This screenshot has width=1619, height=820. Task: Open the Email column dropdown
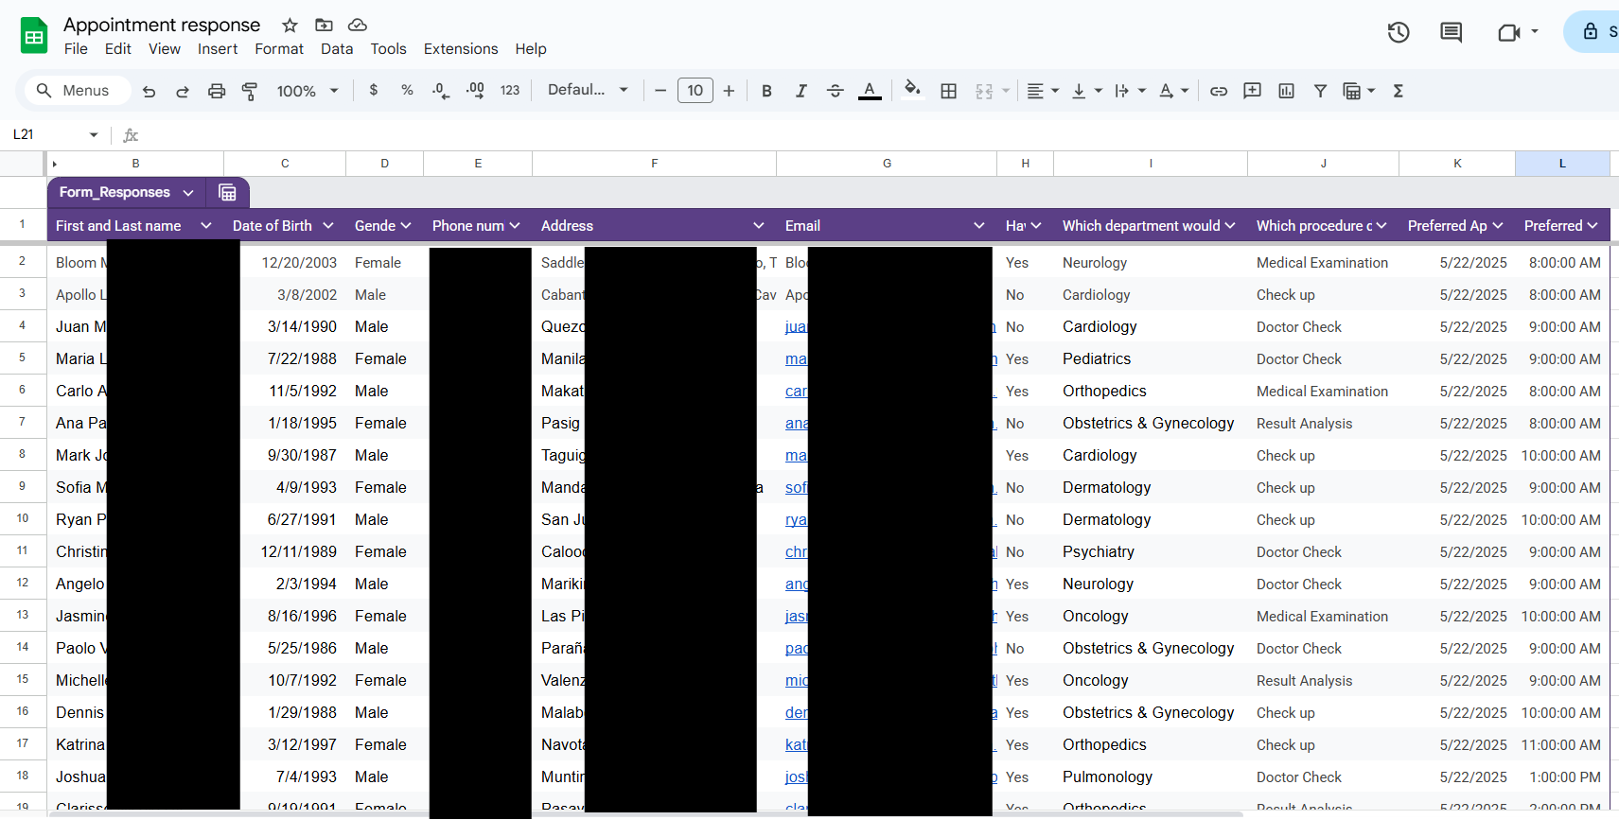pyautogui.click(x=979, y=226)
